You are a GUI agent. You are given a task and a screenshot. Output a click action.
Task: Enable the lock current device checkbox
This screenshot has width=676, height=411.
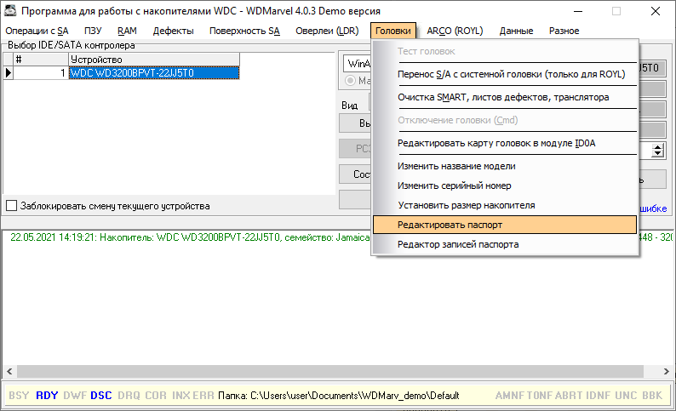[x=12, y=205]
